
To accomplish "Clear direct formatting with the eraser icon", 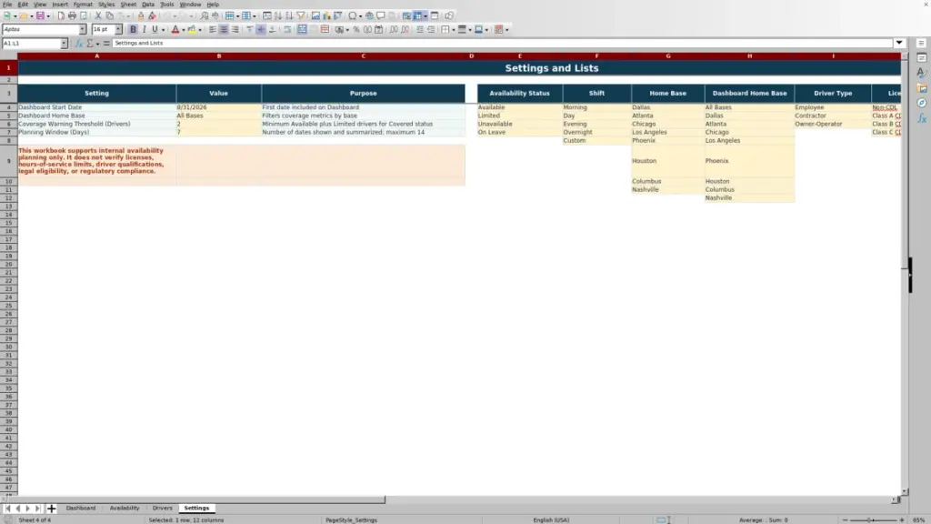I will [152, 16].
